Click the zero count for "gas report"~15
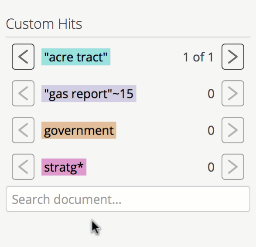Screen dimensions: 256x247 211,94
